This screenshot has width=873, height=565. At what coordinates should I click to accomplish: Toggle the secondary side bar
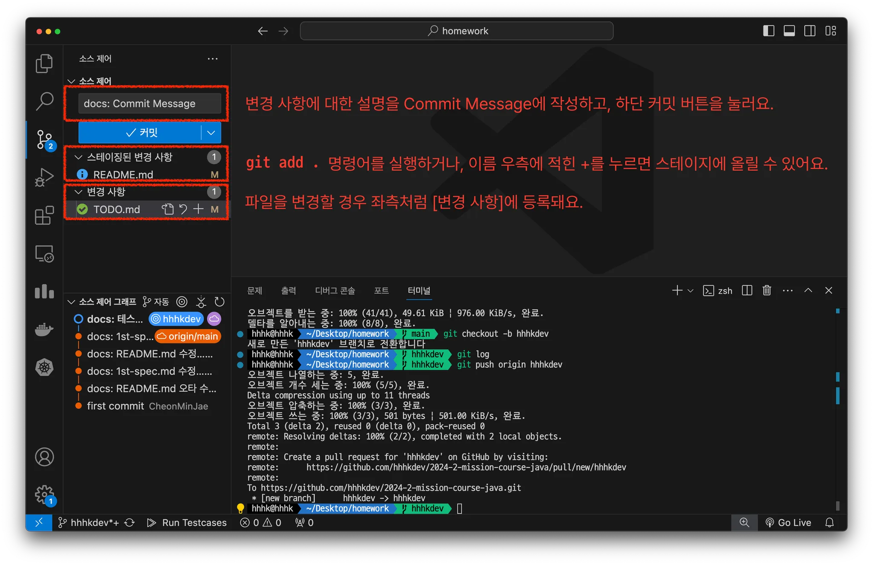tap(809, 31)
